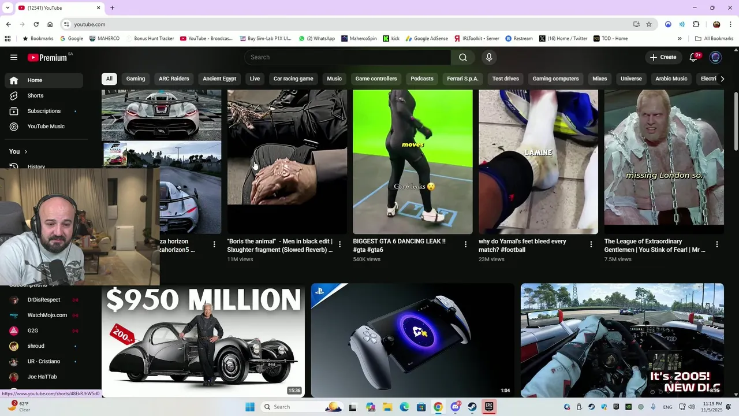Open the Google AdSense bookmark
This screenshot has height=416, width=739.
point(427,39)
